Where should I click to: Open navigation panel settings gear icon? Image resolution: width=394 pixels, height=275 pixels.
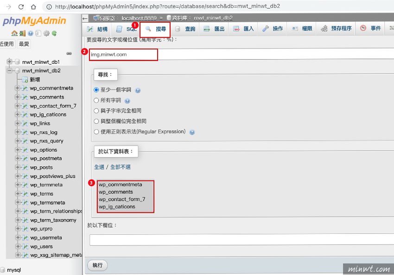46,33
